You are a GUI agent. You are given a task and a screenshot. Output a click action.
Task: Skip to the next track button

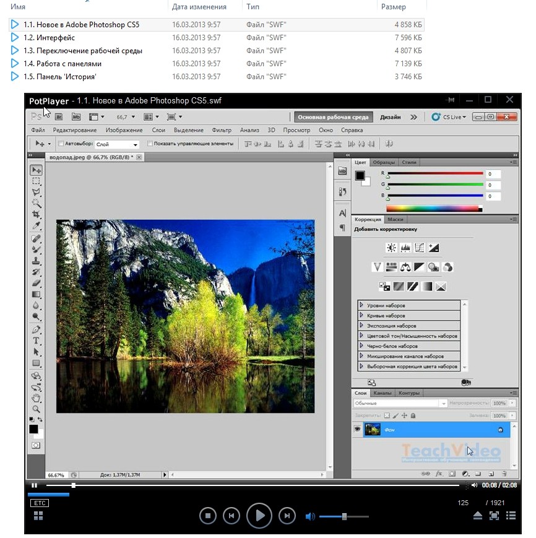click(286, 515)
